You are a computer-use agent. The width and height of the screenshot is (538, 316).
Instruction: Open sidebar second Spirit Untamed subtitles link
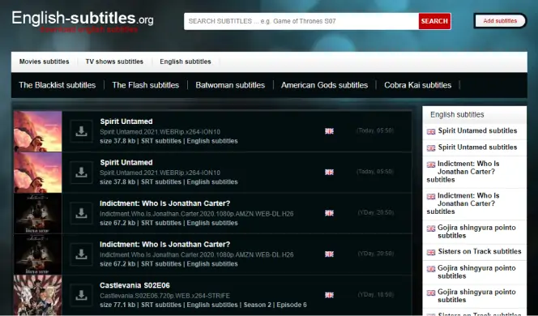point(477,147)
